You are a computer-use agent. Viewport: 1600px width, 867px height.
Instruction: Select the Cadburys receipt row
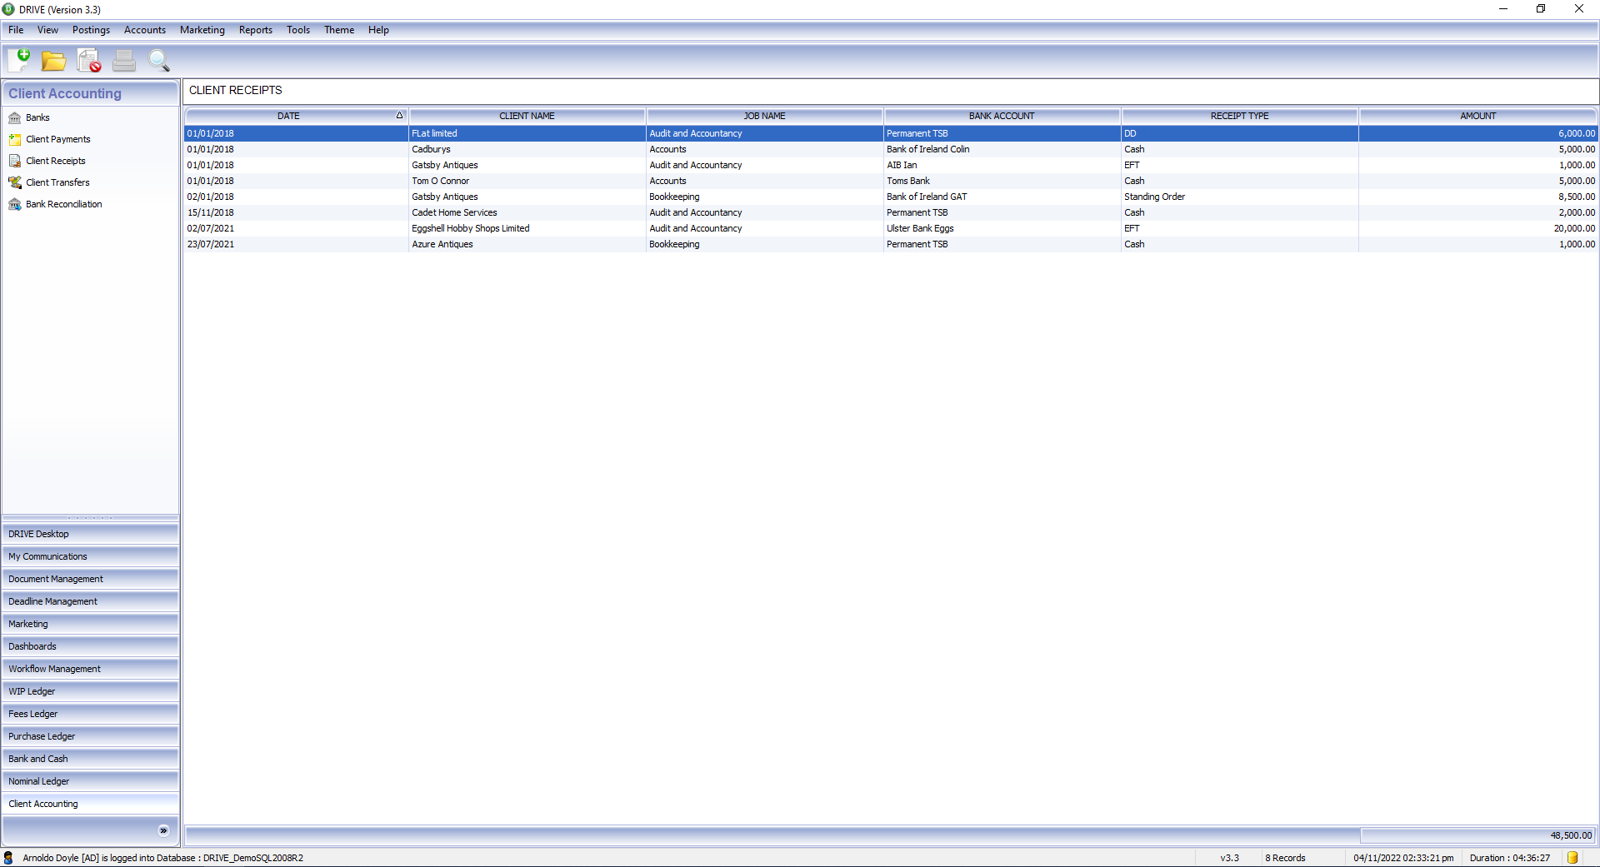tap(891, 149)
